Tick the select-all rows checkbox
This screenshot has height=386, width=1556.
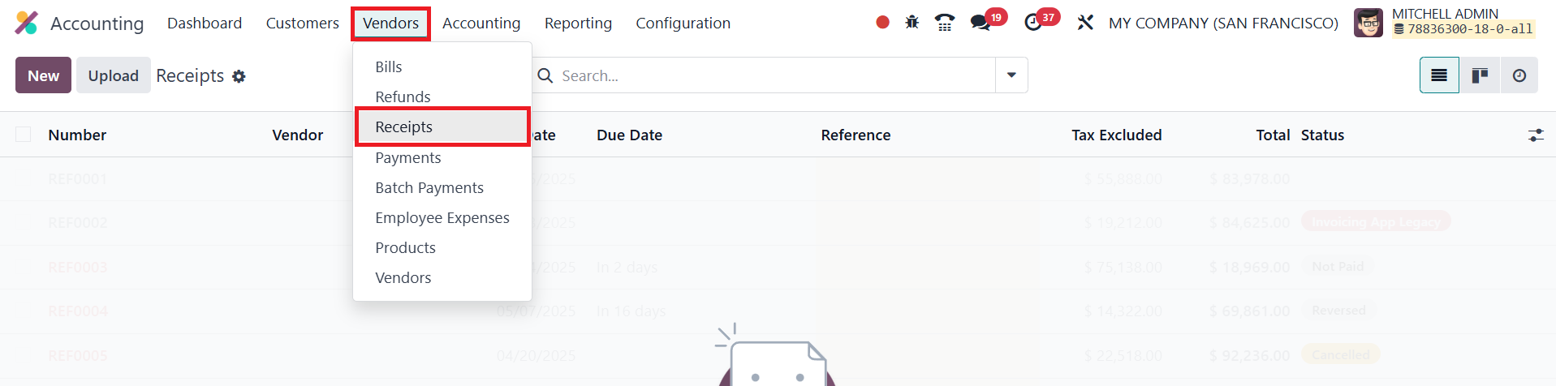click(24, 135)
